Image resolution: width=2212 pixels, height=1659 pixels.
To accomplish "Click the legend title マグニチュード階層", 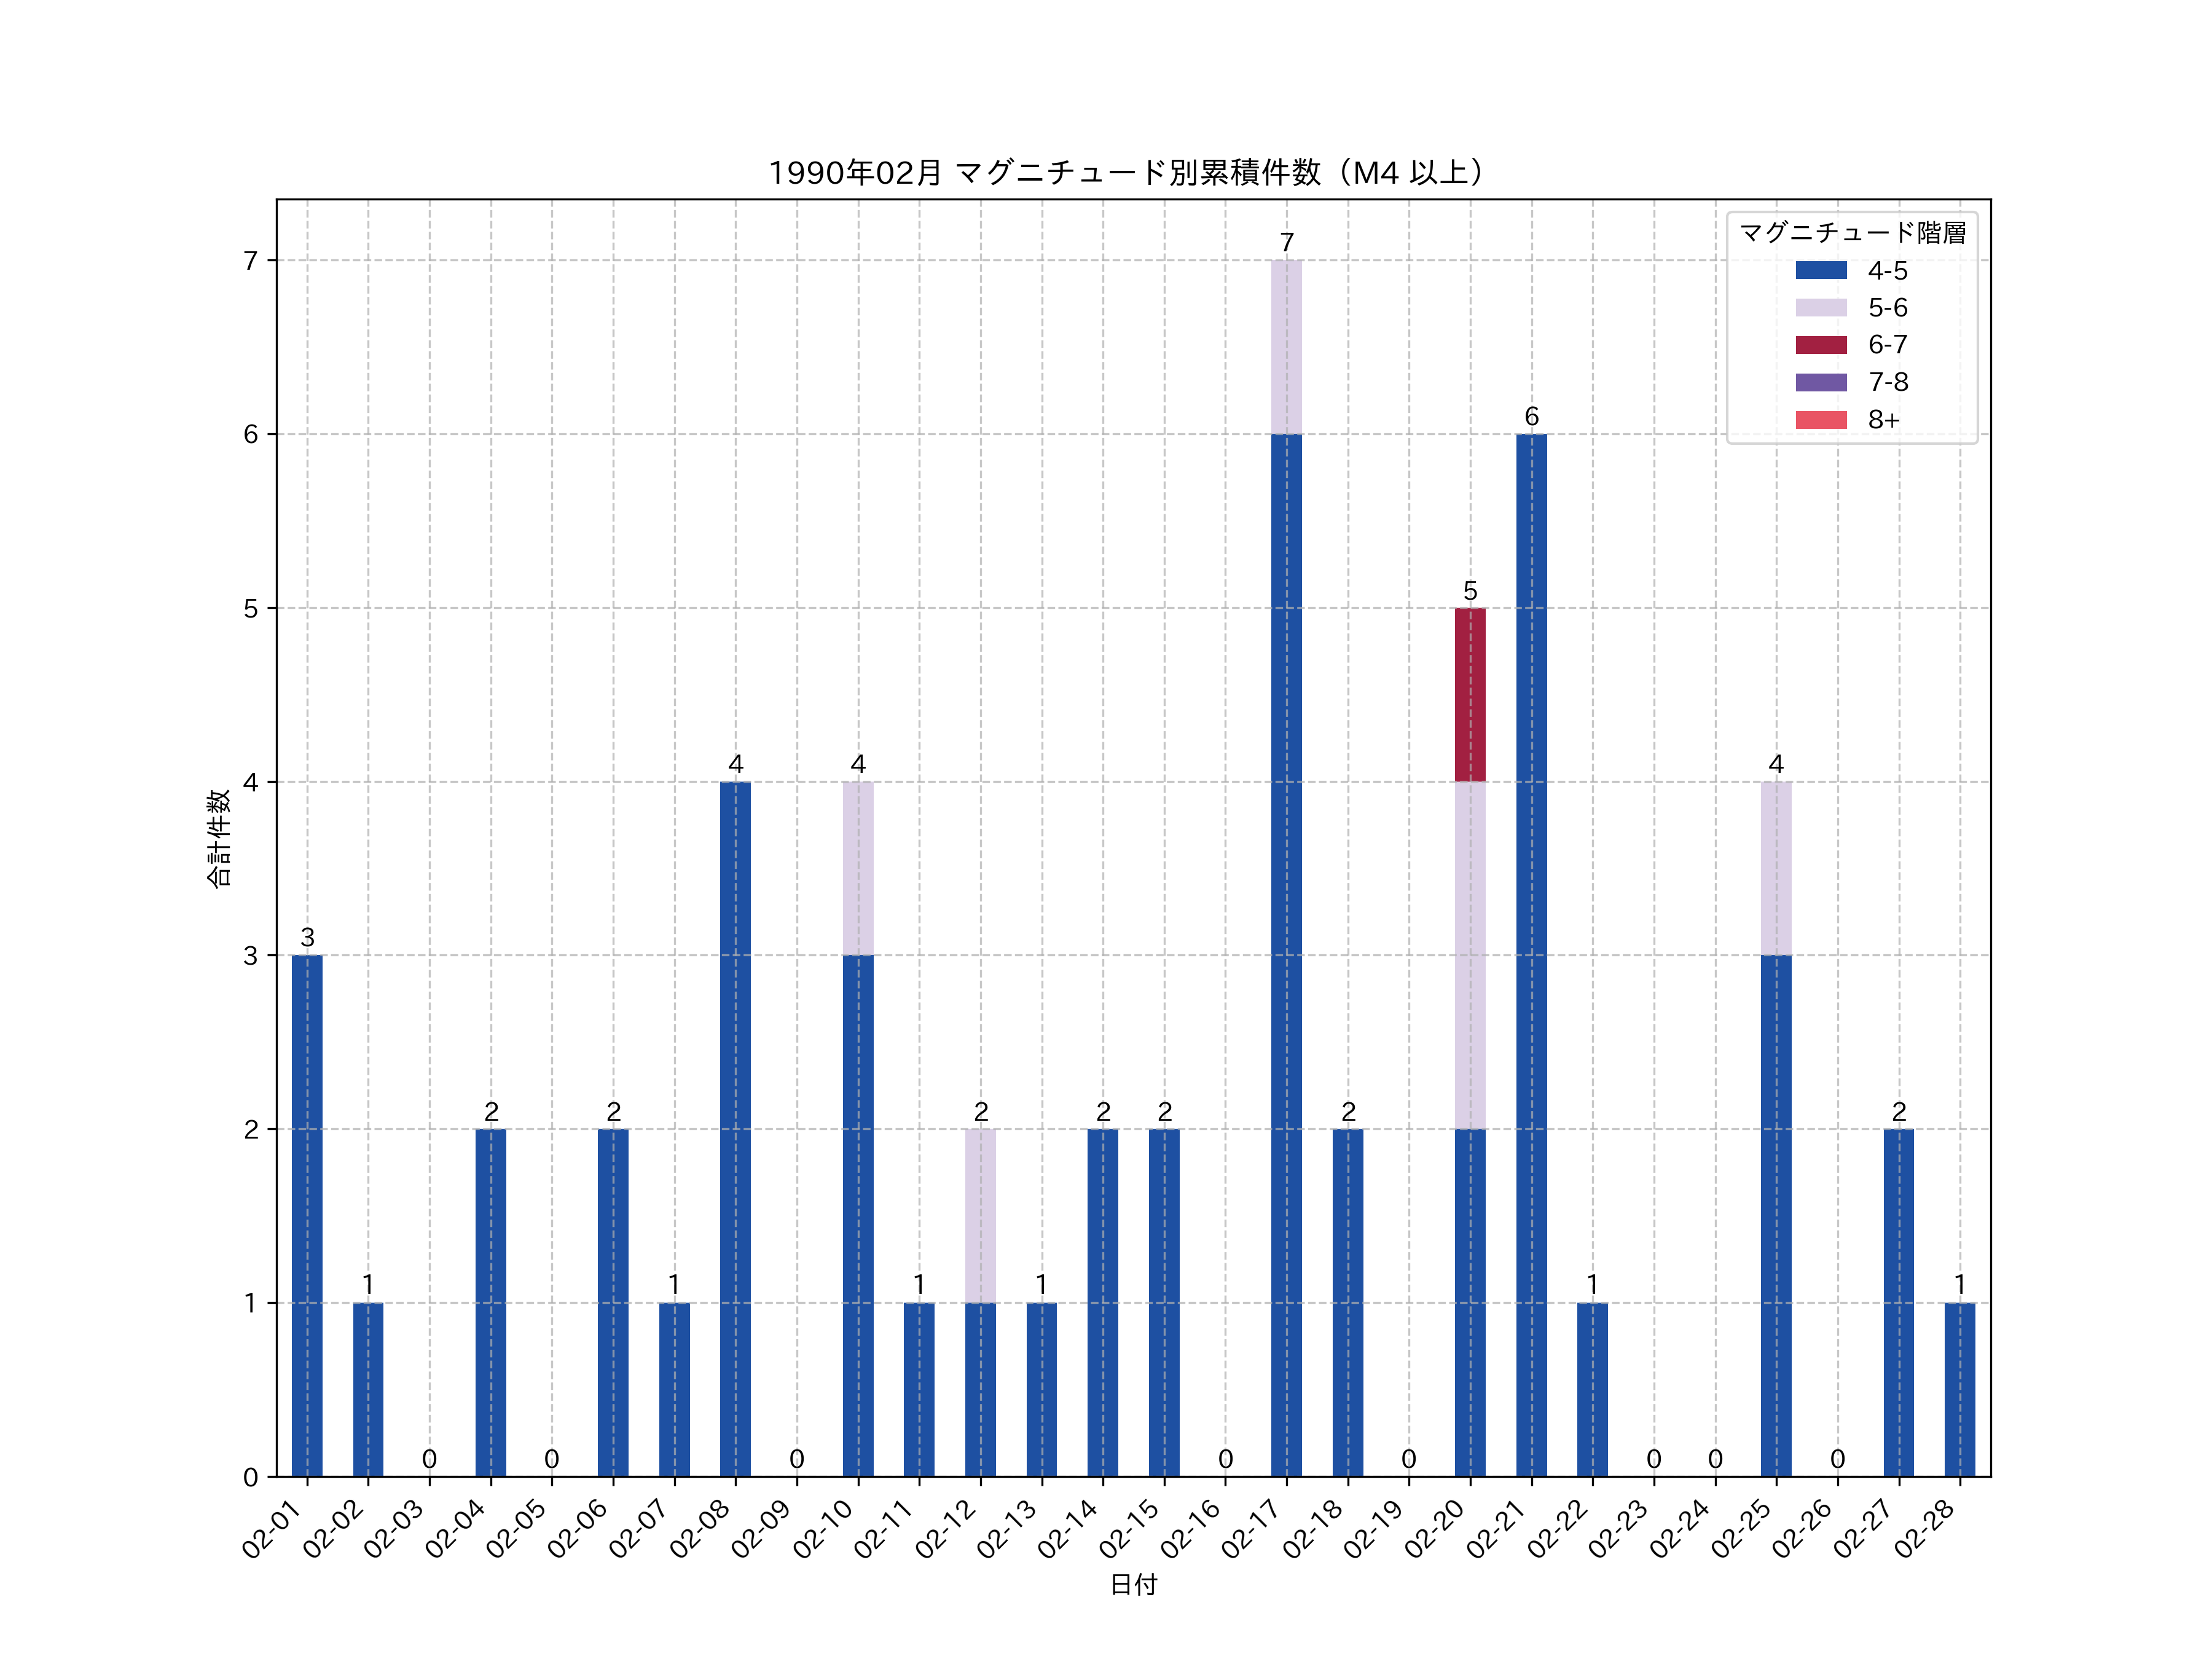I will coord(1852,233).
